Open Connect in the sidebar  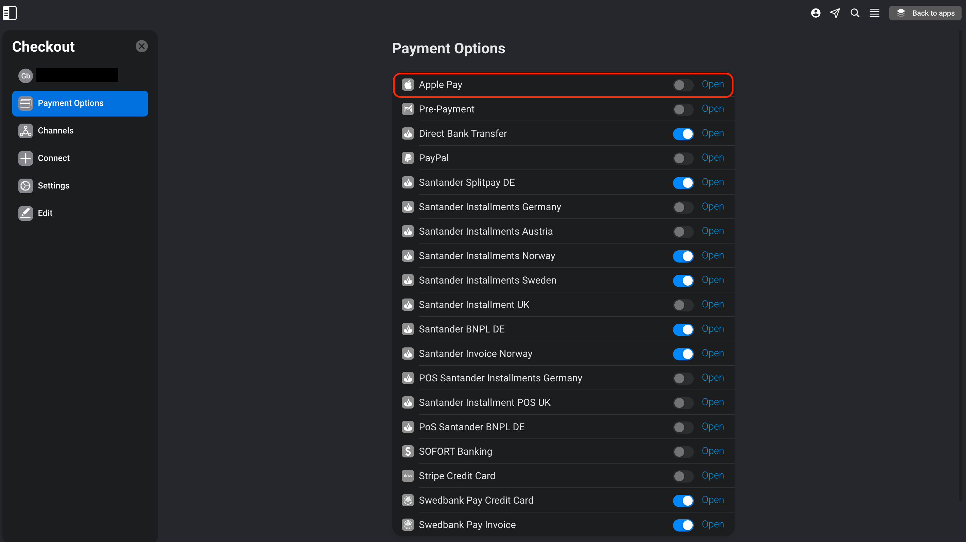80,158
